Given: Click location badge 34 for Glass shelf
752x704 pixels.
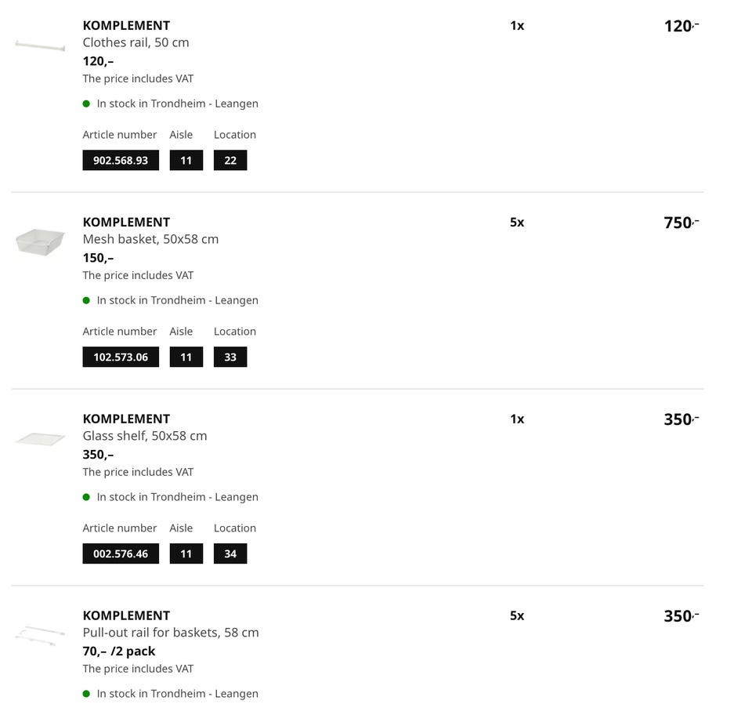Looking at the screenshot, I should (x=230, y=554).
